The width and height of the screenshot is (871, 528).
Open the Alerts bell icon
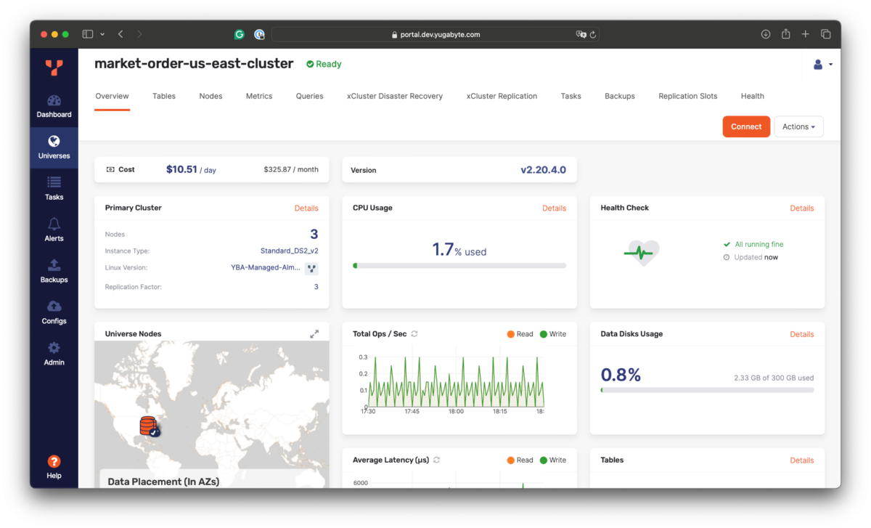54,224
